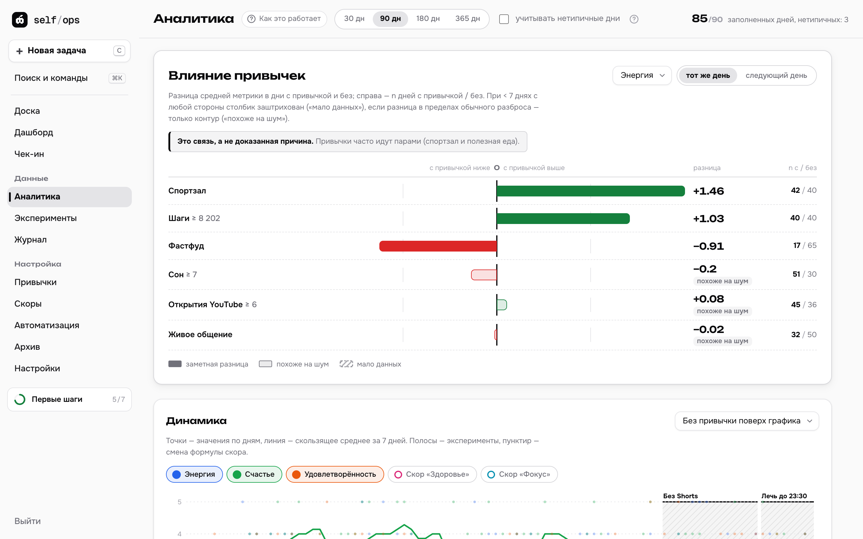Click the C shortcut badge
Image resolution: width=863 pixels, height=539 pixels.
[x=119, y=51]
